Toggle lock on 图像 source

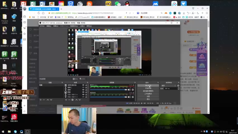point(86,92)
